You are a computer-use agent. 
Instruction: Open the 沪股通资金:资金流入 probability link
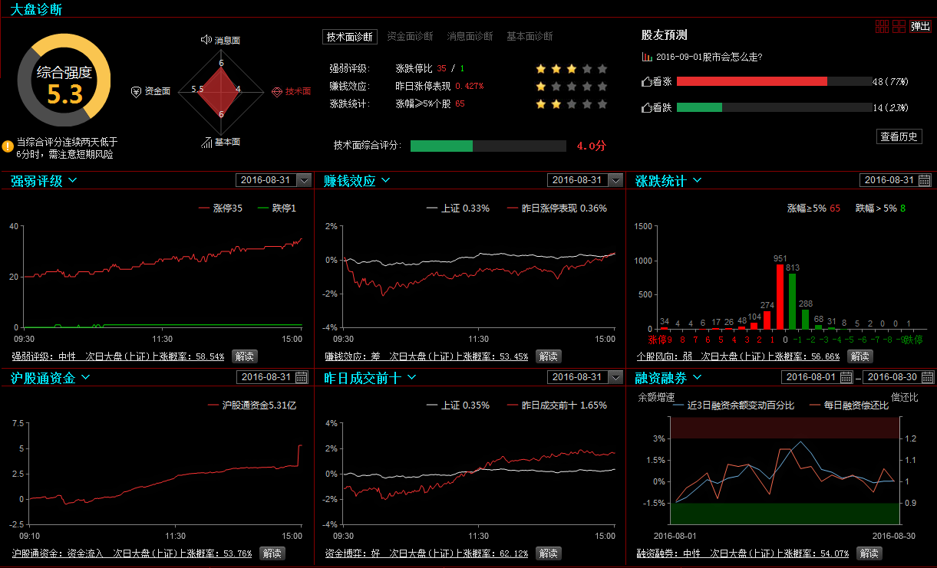pyautogui.click(x=132, y=553)
